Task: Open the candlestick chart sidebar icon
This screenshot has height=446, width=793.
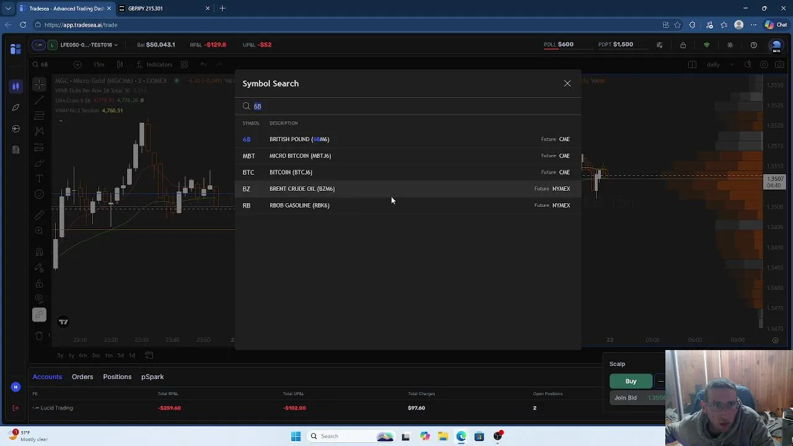Action: (x=15, y=86)
